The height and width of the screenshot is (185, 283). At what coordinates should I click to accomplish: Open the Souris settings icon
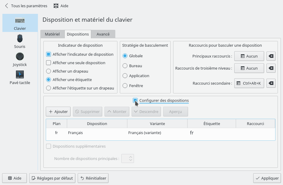click(x=20, y=39)
